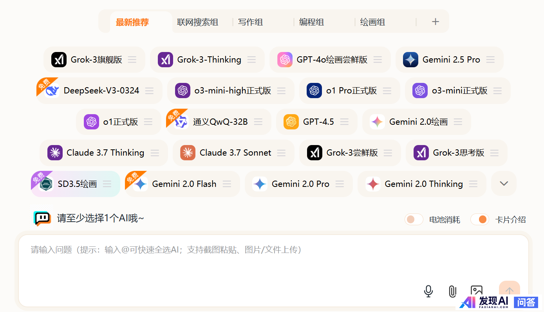Screen dimensions: 544x312
Task: Select the o3-mini正式版 model chip
Action: [458, 91]
